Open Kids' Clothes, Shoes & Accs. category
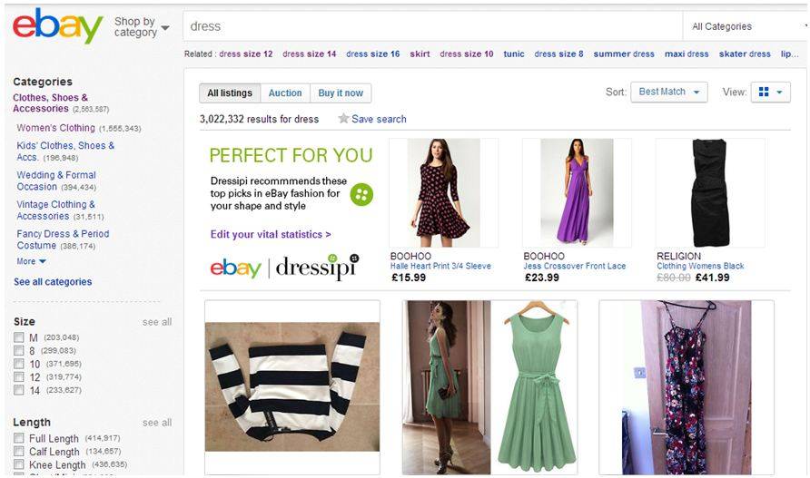Viewport: 810px width, 478px height. pos(65,151)
